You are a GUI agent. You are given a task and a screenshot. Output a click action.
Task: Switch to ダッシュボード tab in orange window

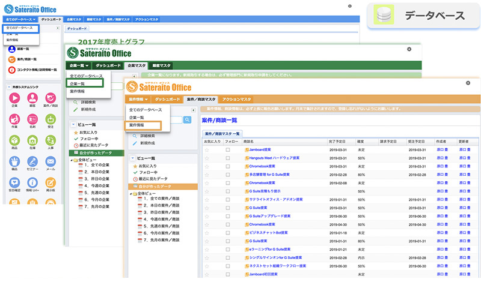coord(167,99)
